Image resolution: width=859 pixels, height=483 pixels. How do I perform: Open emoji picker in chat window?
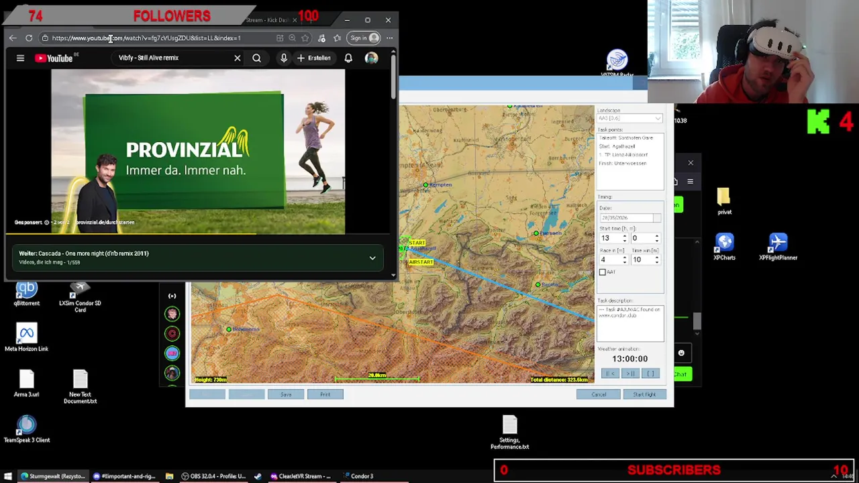click(681, 353)
